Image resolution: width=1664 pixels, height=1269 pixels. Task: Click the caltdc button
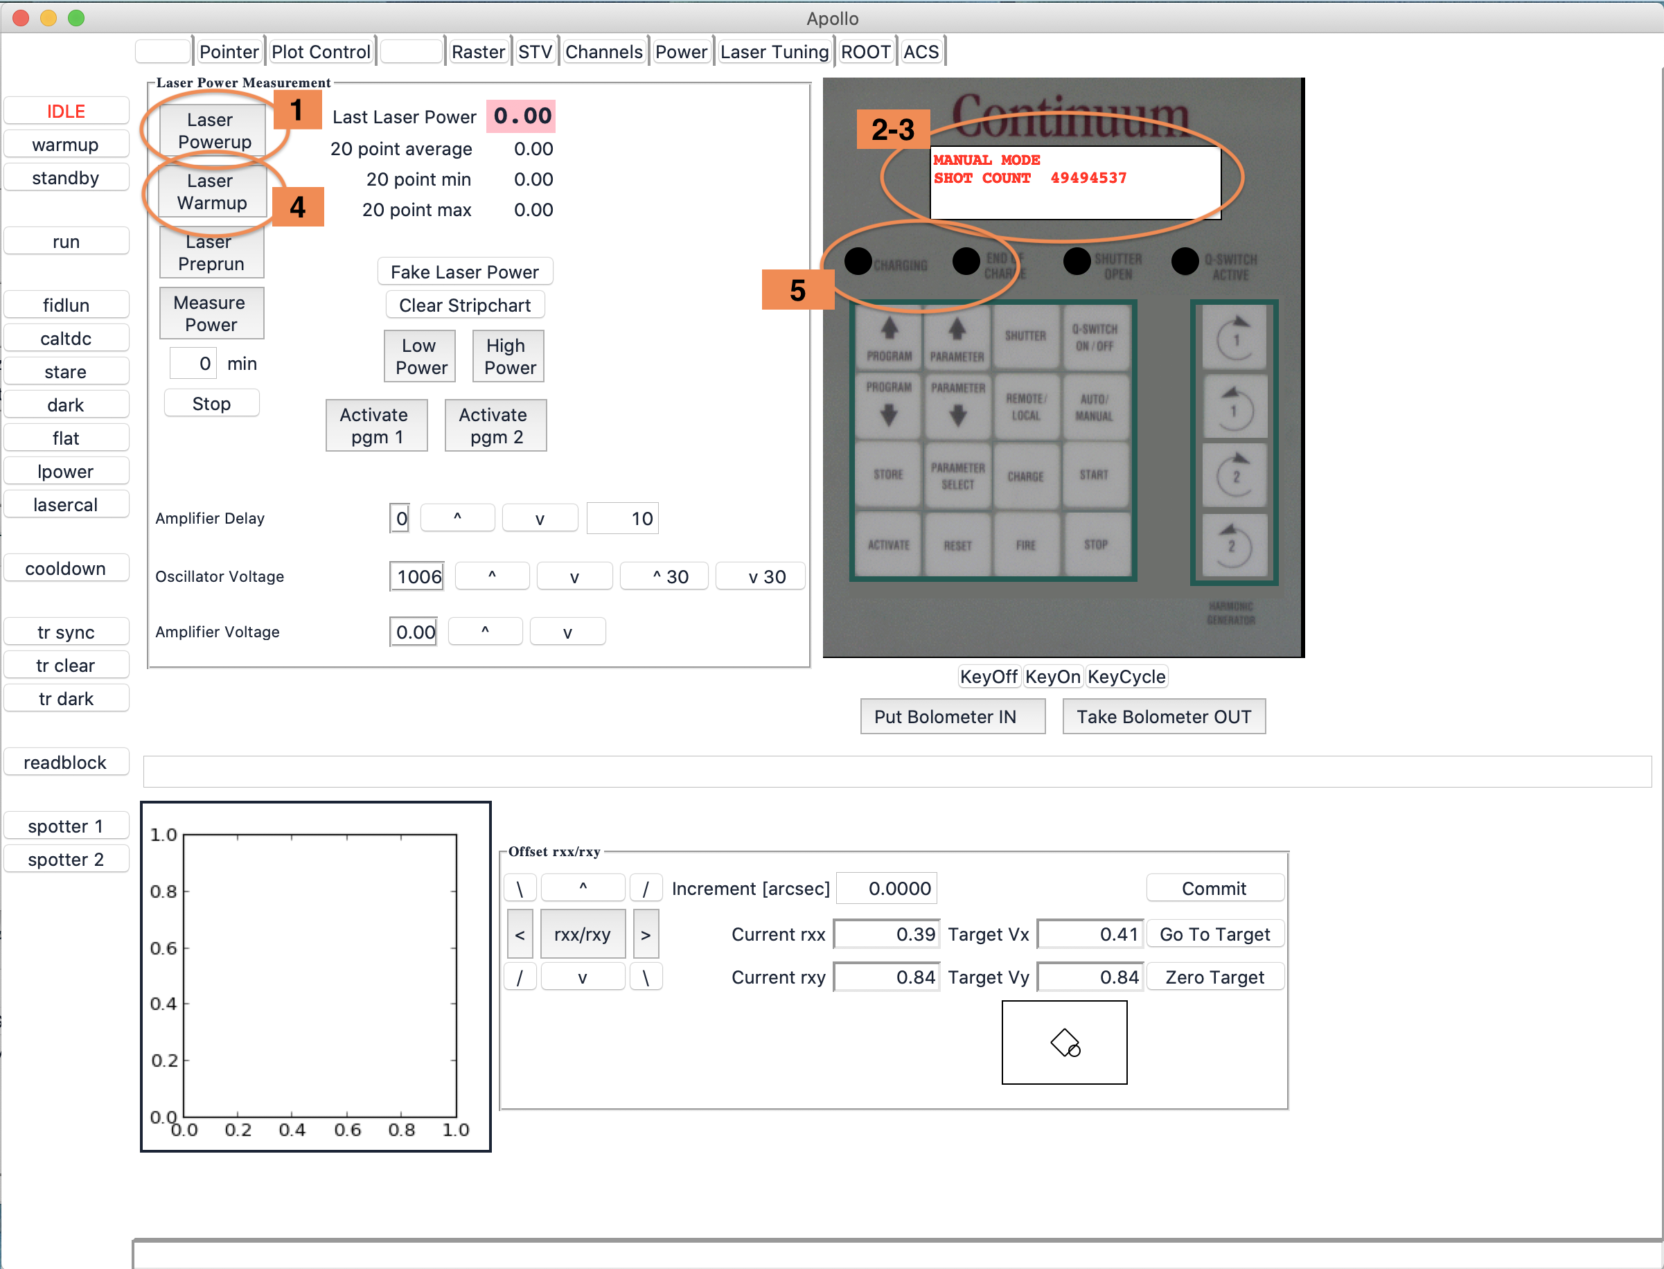pos(66,339)
